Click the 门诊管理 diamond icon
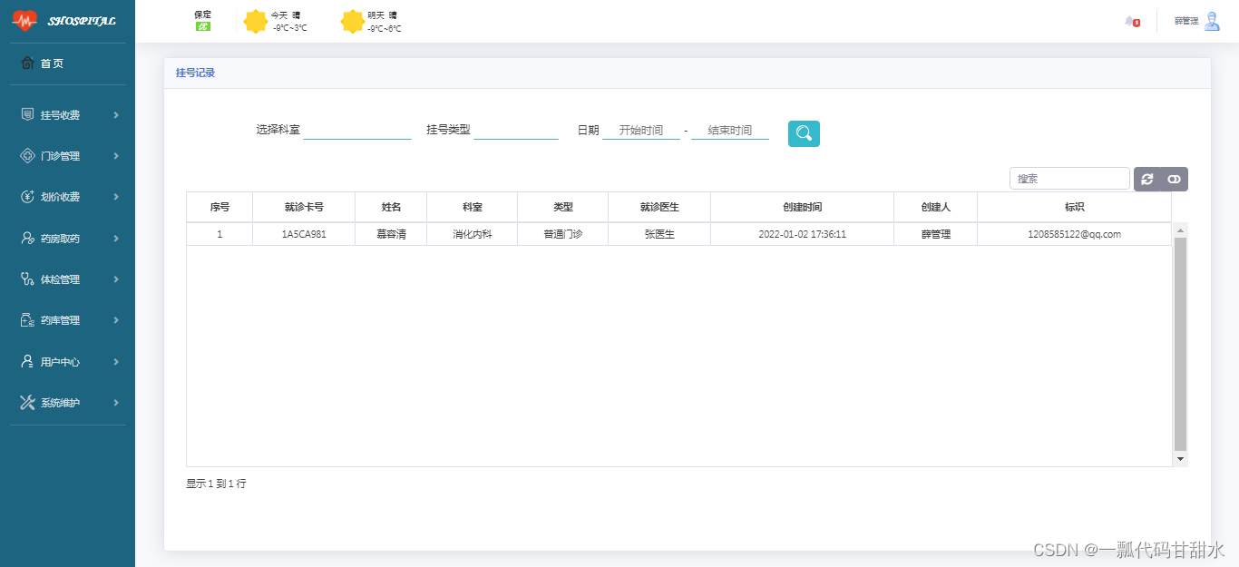This screenshot has width=1239, height=567. [27, 155]
